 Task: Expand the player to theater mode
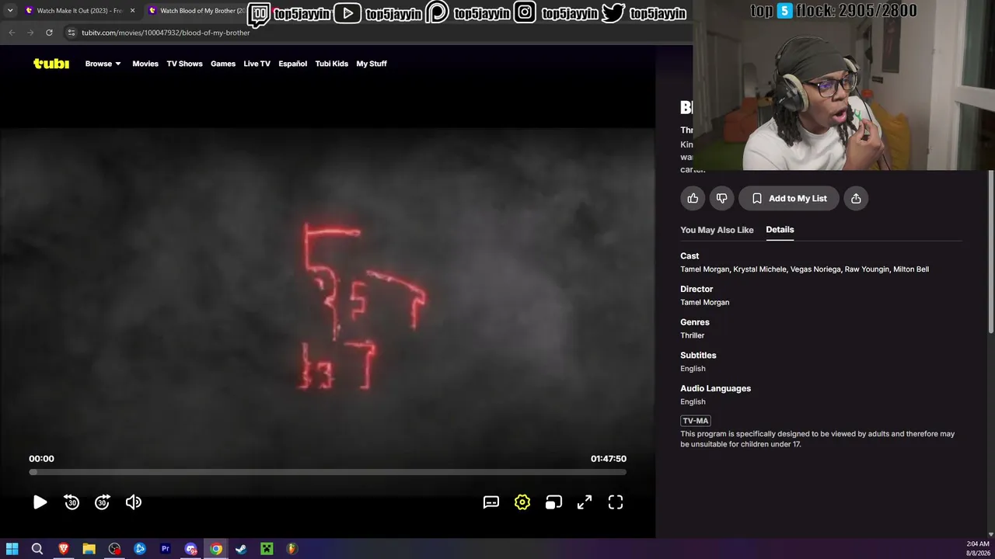click(x=585, y=502)
